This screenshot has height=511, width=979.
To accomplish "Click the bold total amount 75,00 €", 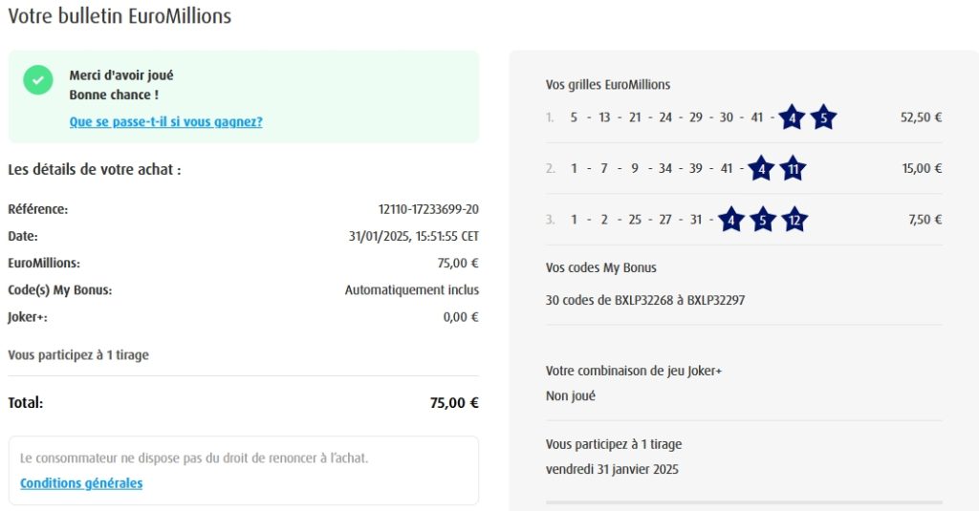I will coord(454,403).
